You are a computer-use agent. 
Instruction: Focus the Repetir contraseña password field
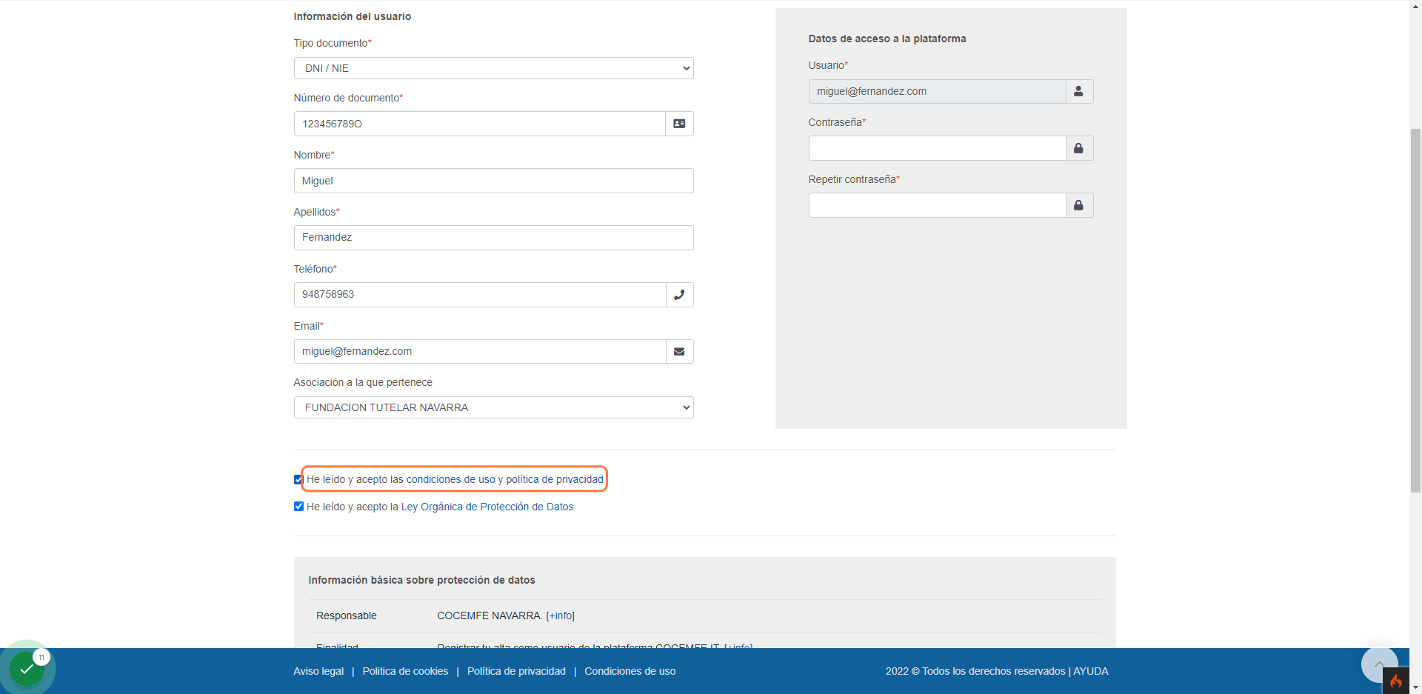[937, 205]
